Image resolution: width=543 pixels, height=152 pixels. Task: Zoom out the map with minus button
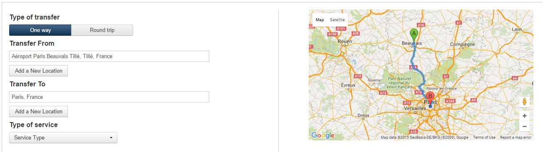pyautogui.click(x=524, y=126)
